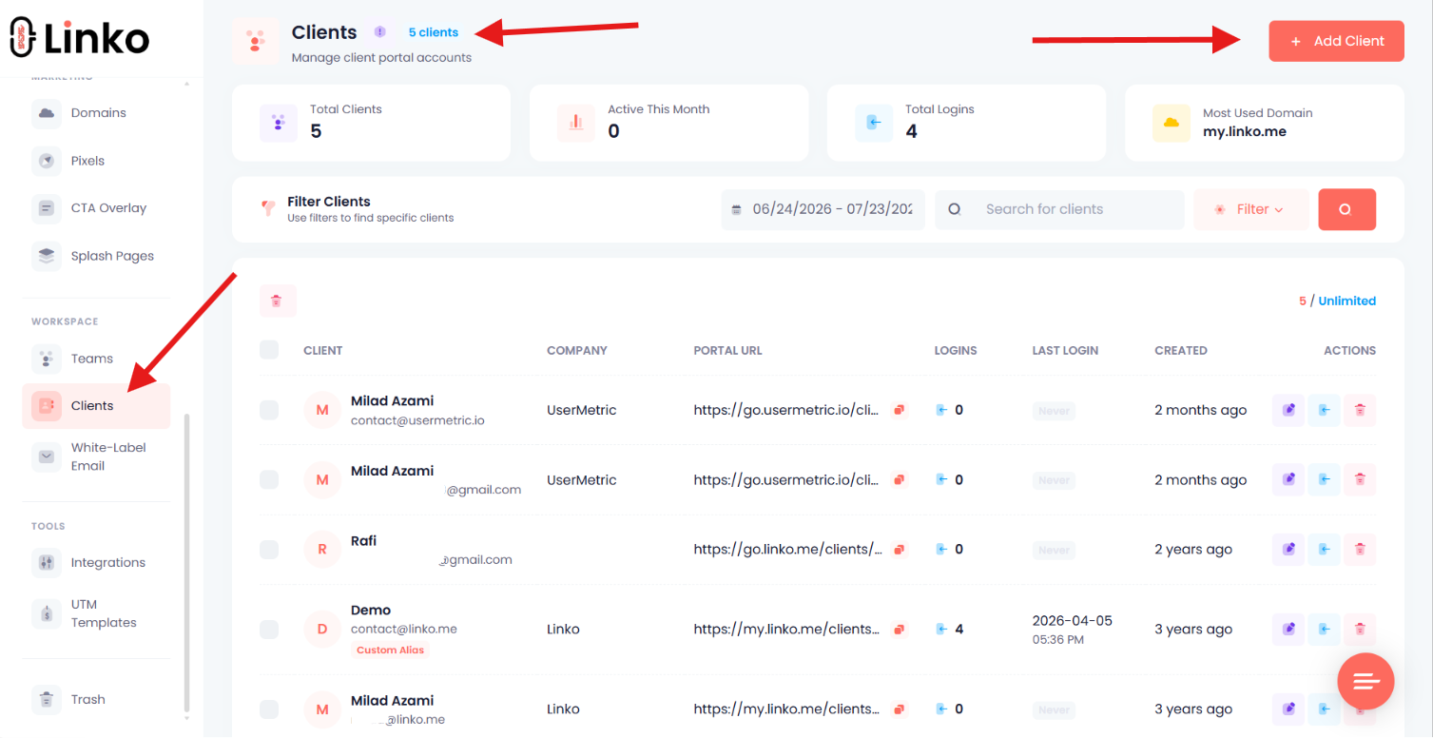
Task: Log in as Milad Azami's @gmail.com client
Action: pos(1324,479)
